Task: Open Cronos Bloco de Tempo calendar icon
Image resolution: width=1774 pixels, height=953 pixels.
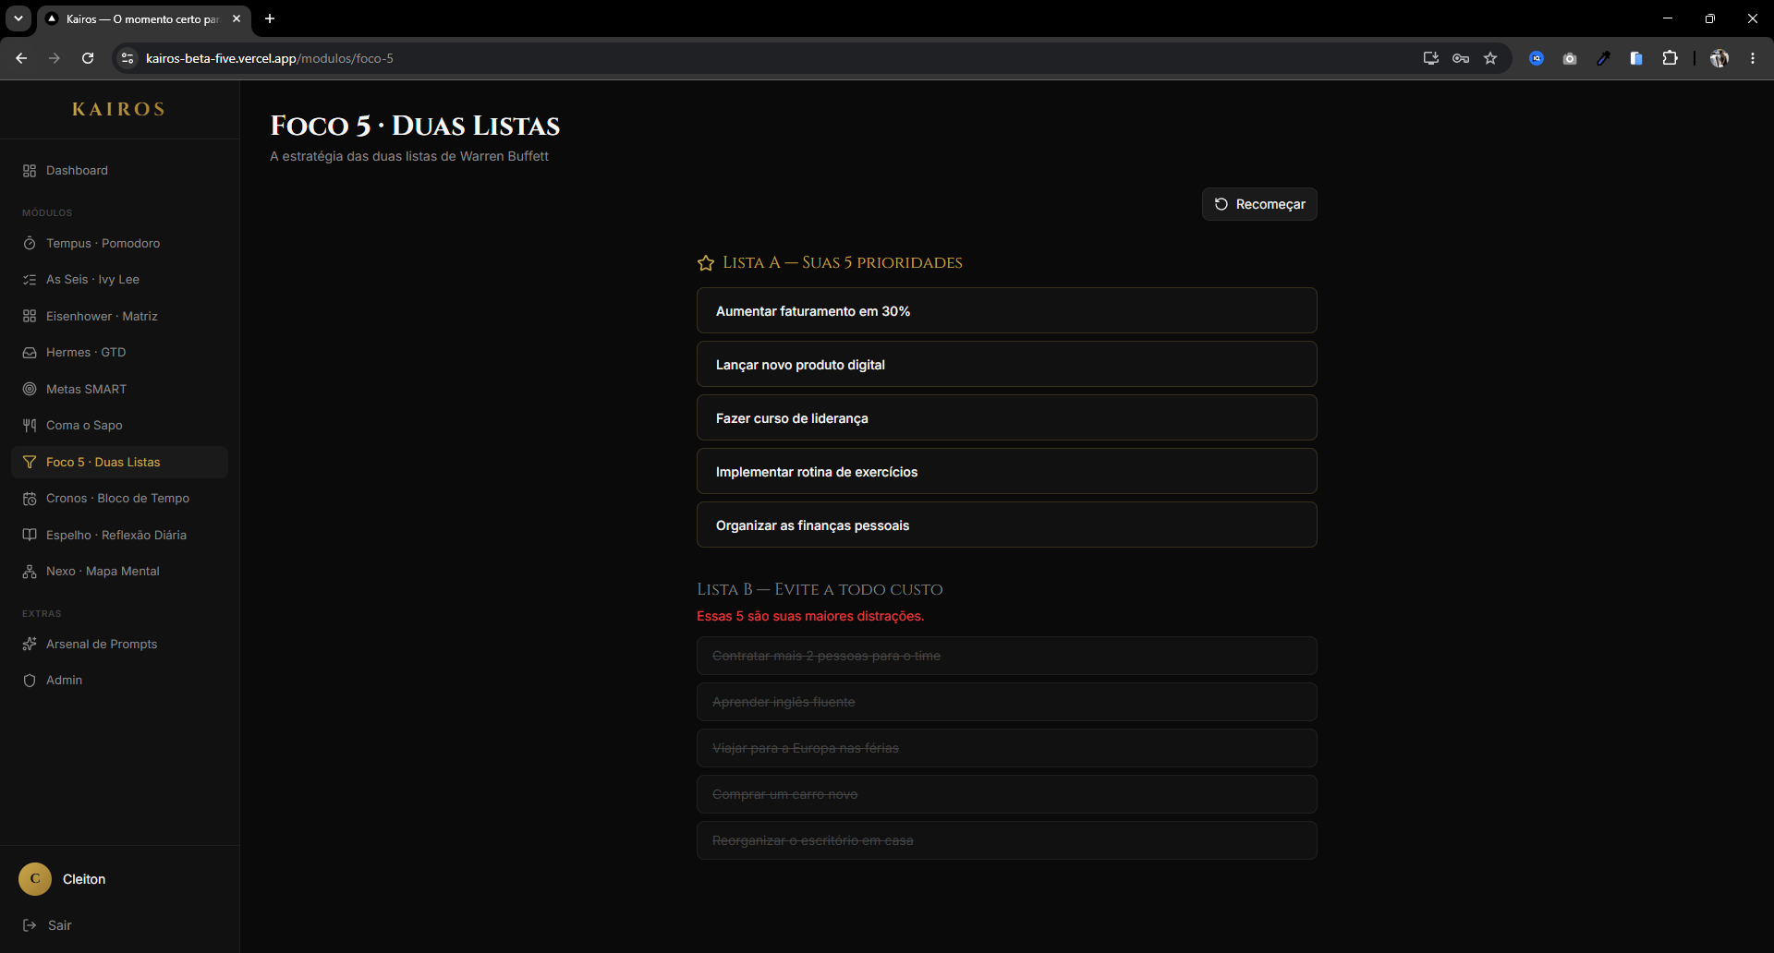Action: pyautogui.click(x=30, y=499)
